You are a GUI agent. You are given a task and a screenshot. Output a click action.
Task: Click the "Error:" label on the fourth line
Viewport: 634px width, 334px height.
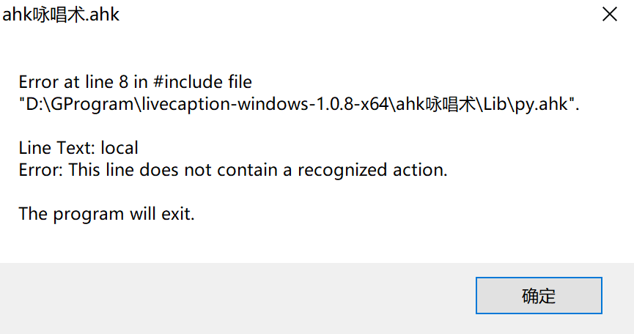pos(42,170)
